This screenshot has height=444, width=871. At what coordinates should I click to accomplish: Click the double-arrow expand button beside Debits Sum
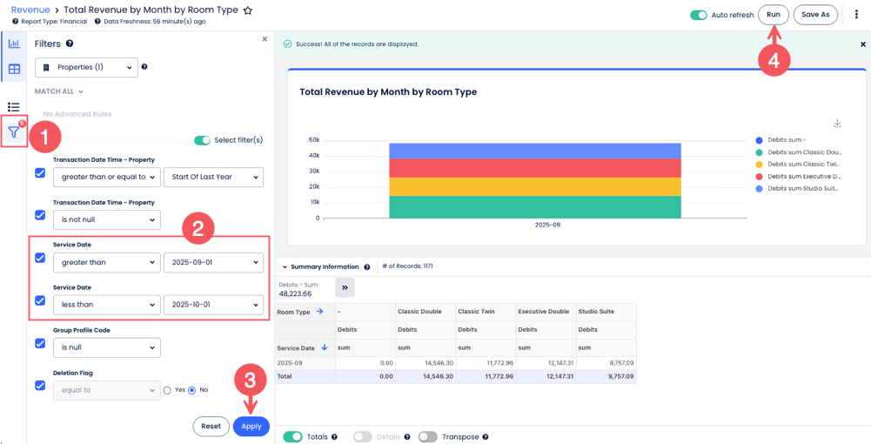tap(345, 288)
